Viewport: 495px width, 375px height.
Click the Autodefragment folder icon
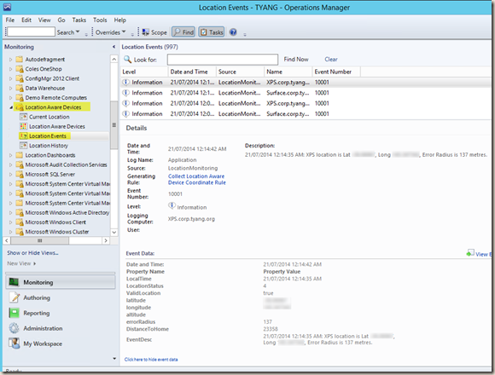[20, 60]
